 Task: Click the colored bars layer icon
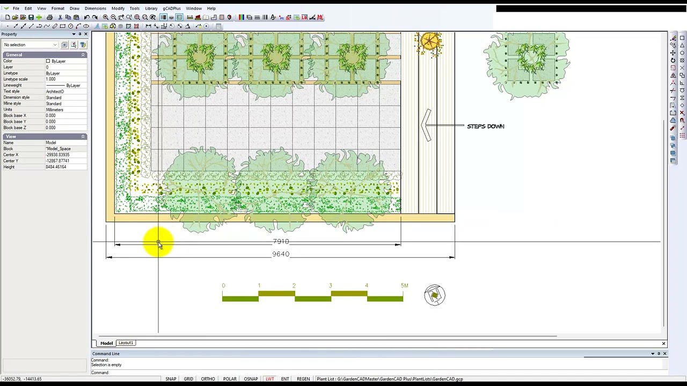coord(242,17)
